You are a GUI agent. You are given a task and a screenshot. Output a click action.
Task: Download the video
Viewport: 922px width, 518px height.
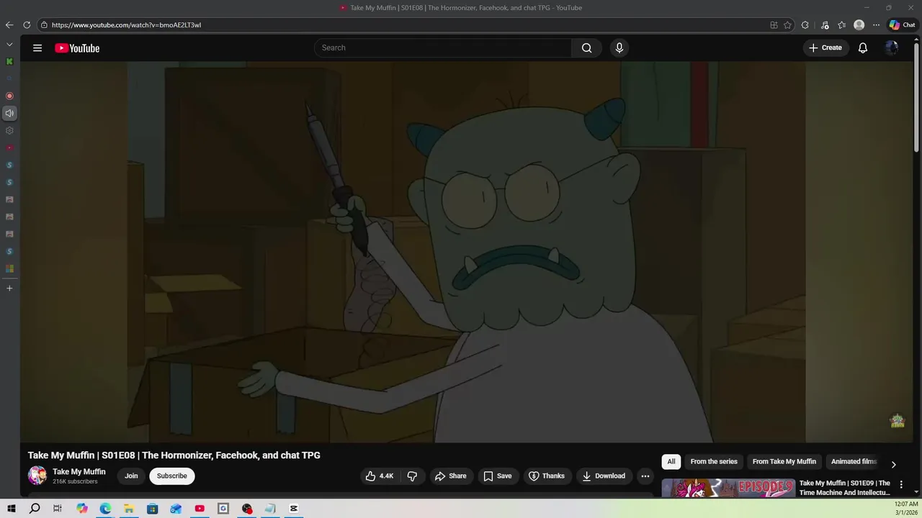coord(604,476)
